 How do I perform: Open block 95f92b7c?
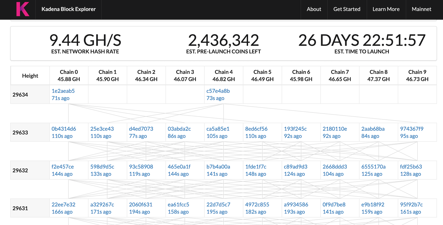411,205
